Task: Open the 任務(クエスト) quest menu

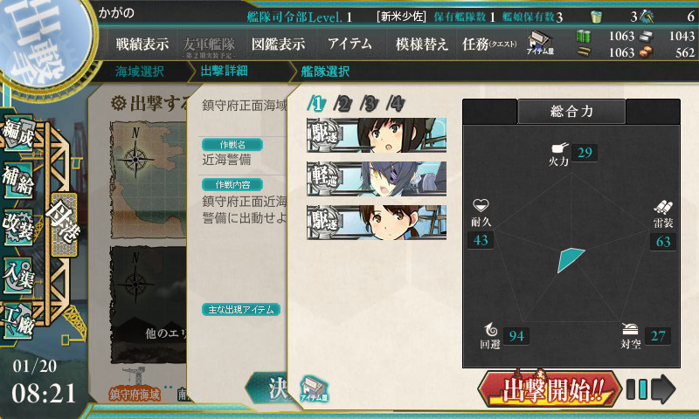Action: tap(489, 44)
